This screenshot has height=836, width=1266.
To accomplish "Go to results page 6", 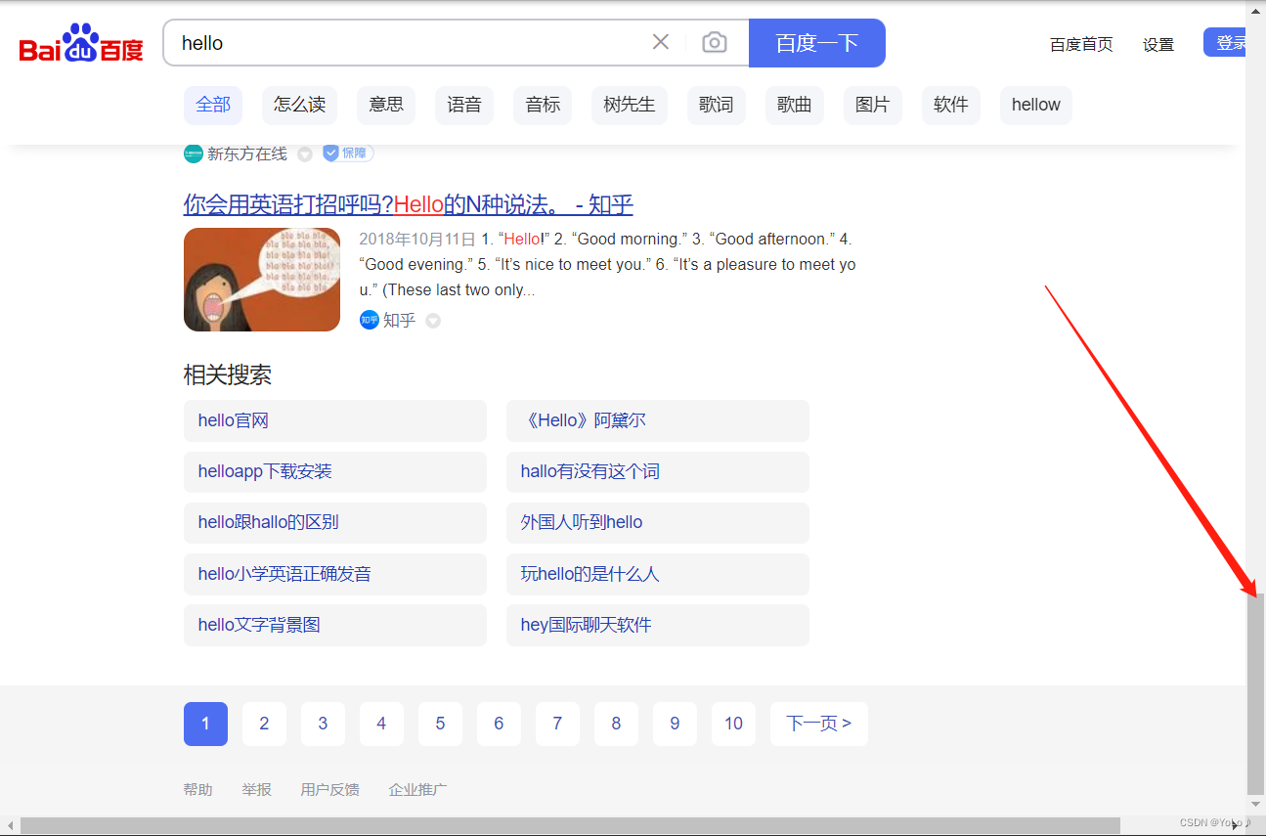I will coord(499,724).
